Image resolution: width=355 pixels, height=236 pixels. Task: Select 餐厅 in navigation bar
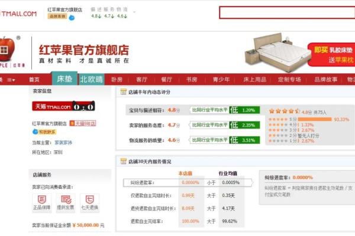point(167,80)
